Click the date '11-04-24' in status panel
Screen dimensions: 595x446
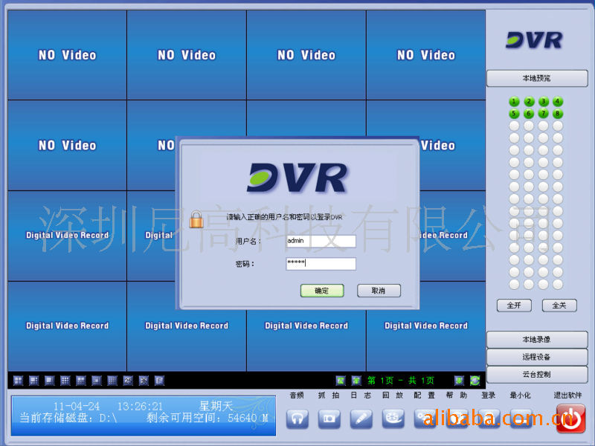(77, 407)
